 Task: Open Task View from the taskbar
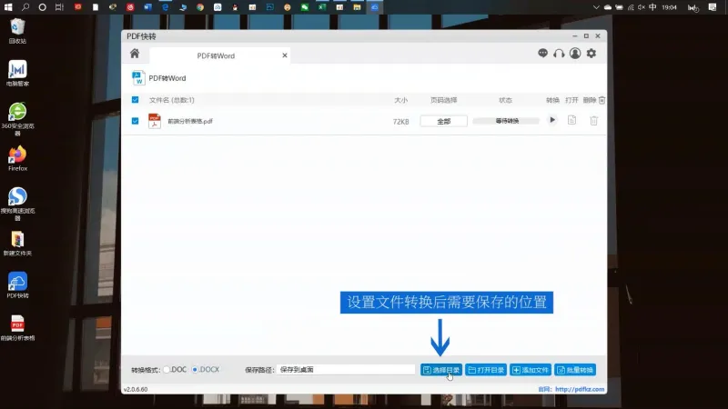pyautogui.click(x=59, y=7)
